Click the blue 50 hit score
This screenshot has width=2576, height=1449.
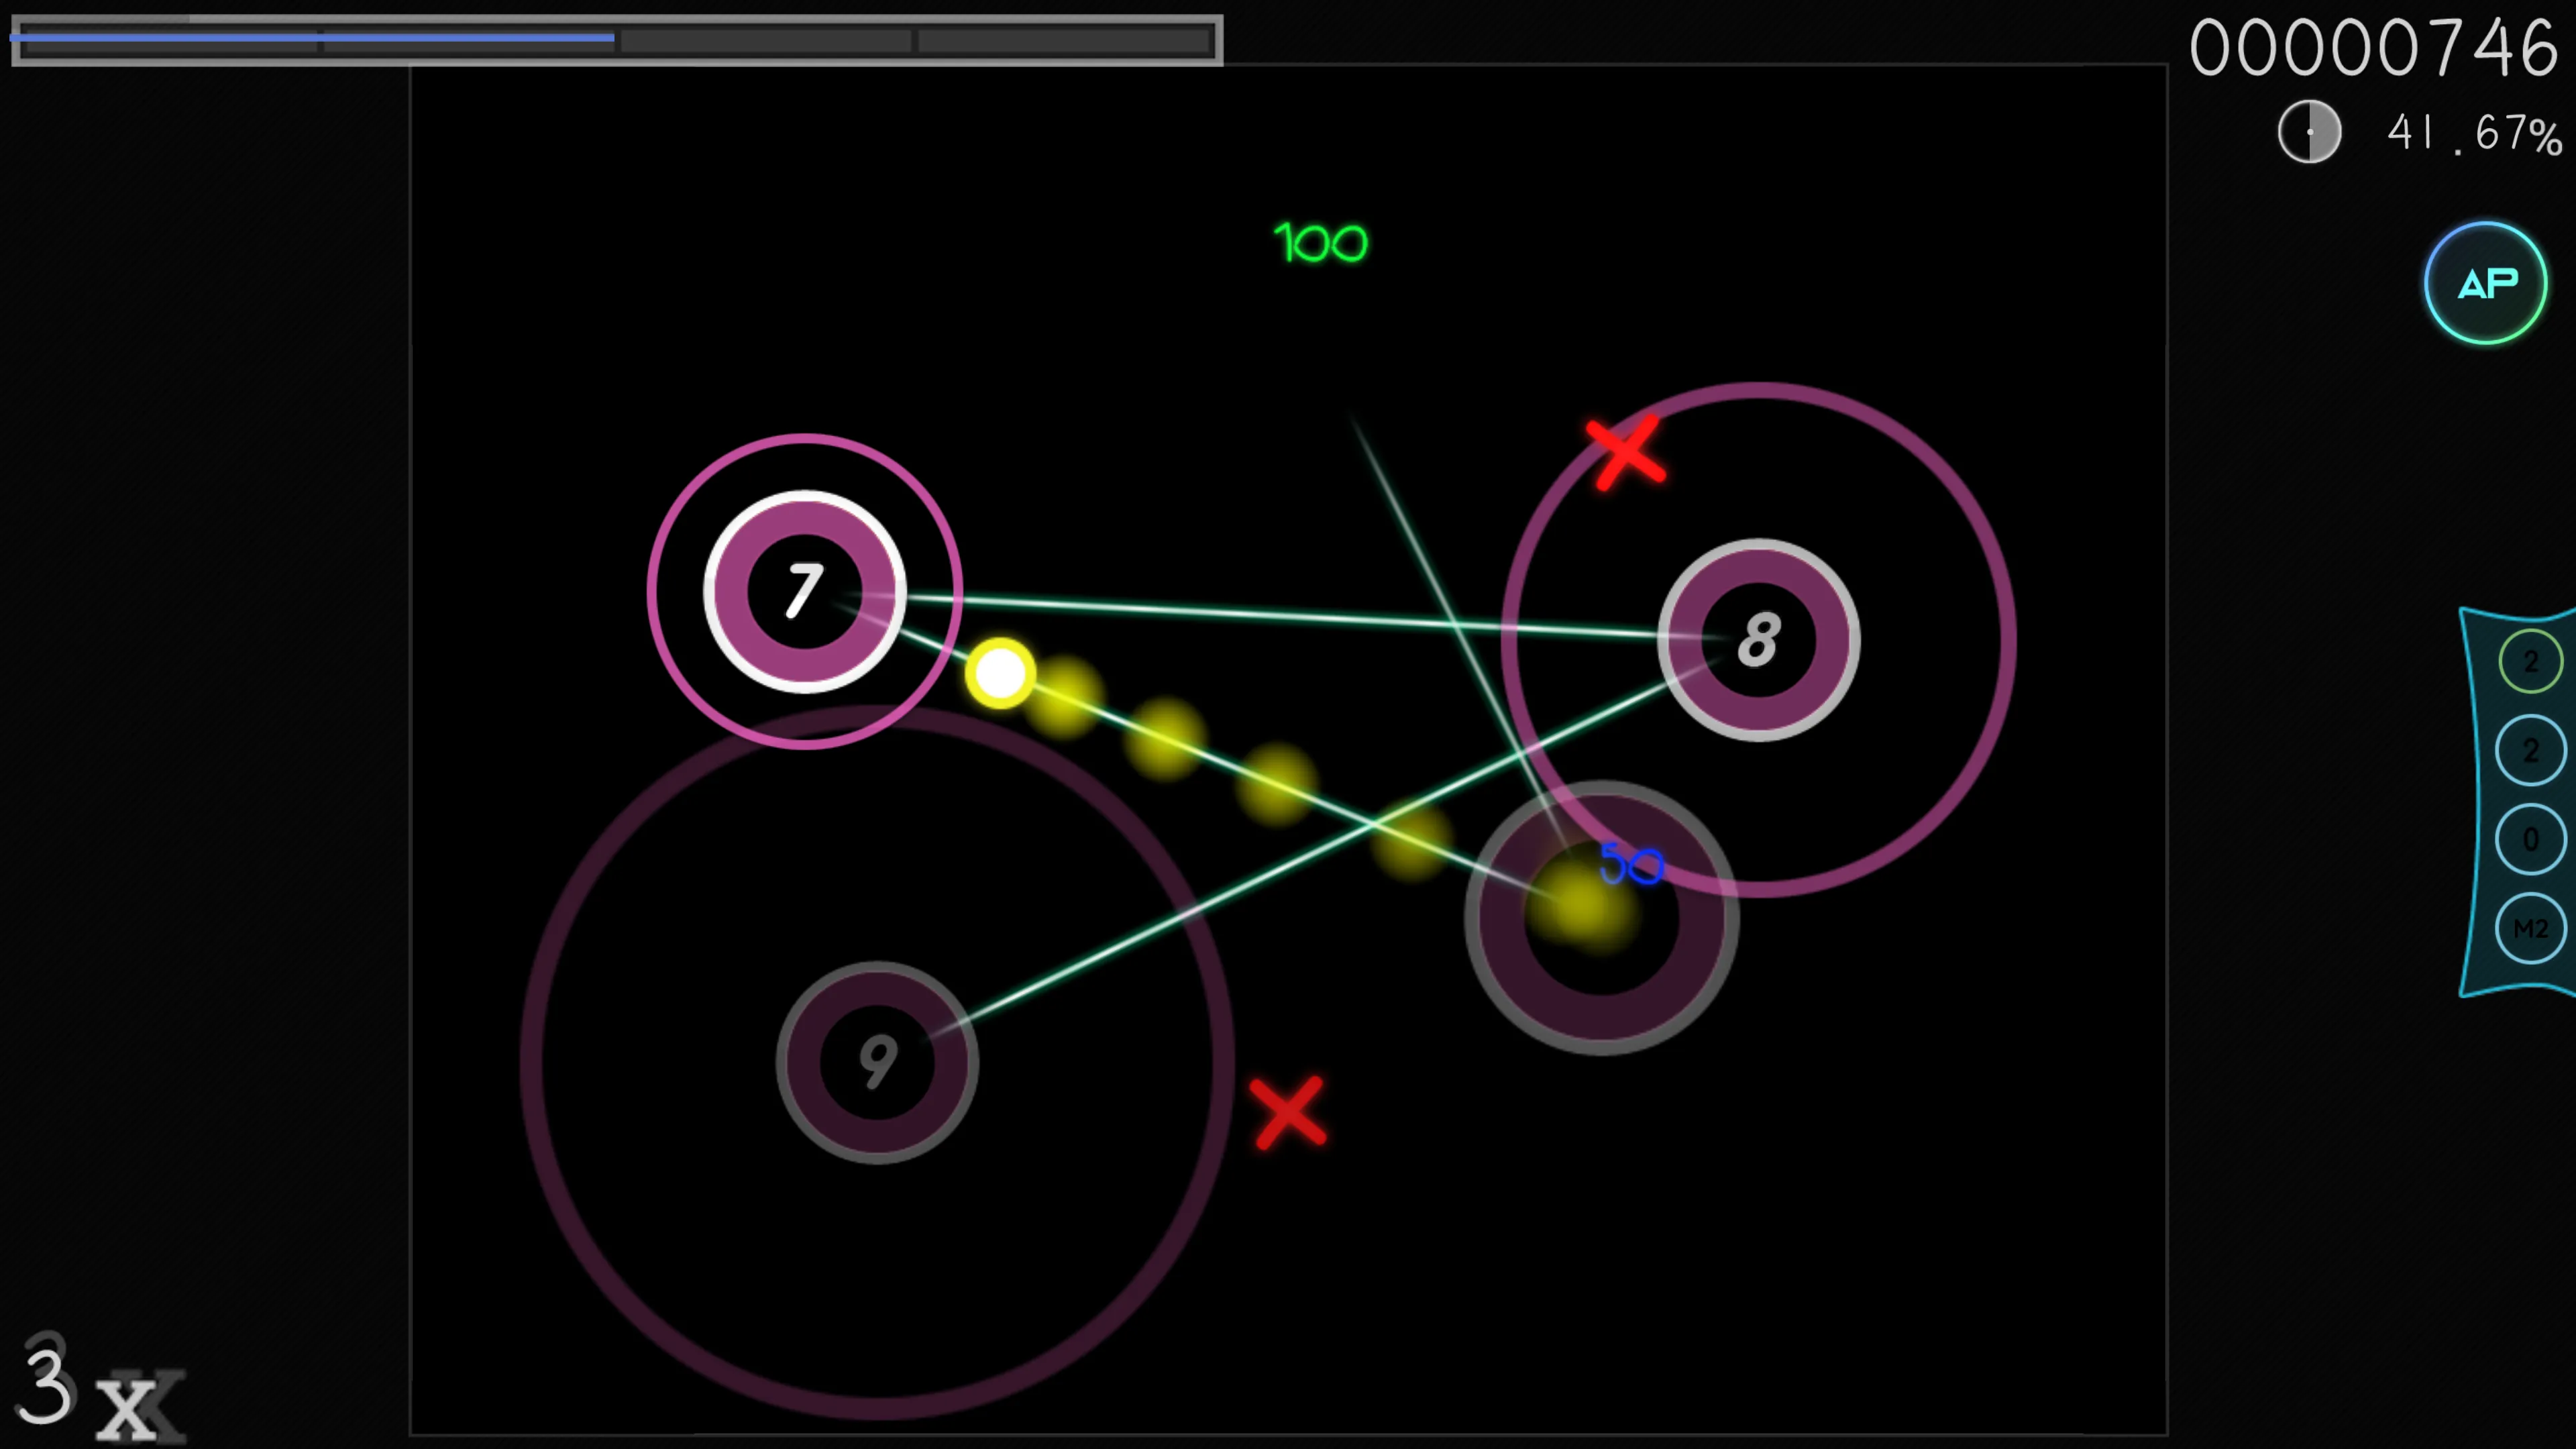(1632, 864)
